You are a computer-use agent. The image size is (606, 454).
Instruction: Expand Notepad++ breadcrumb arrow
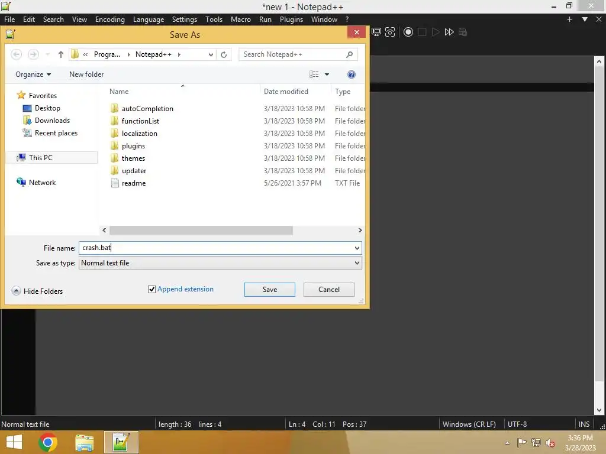179,54
